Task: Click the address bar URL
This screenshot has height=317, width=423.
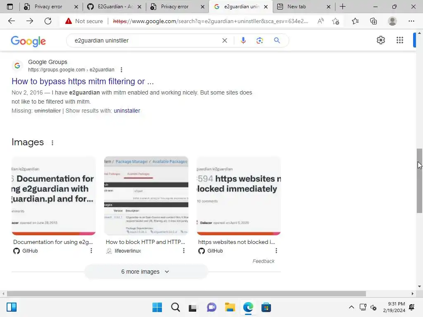Action: pyautogui.click(x=210, y=21)
